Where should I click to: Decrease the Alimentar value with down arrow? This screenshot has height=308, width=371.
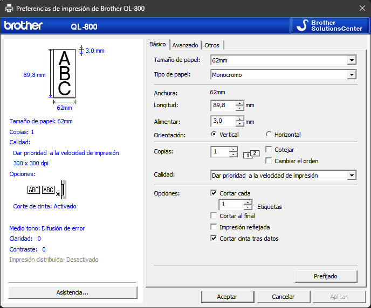tap(240, 124)
